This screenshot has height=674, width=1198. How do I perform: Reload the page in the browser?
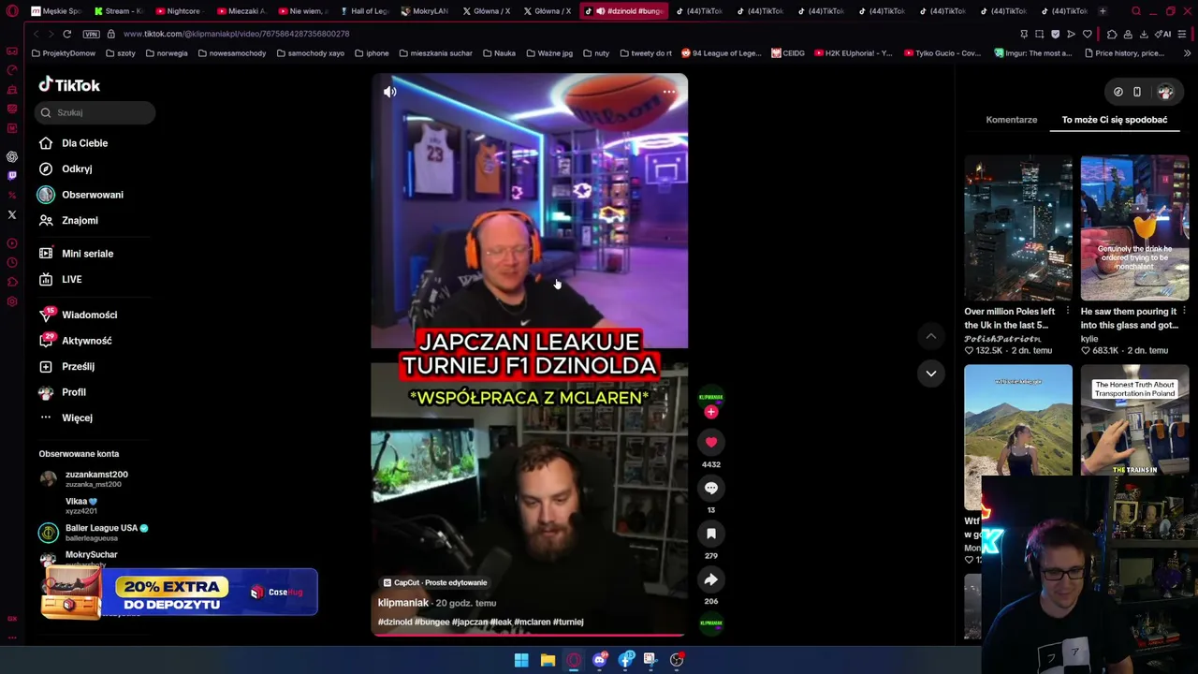[x=67, y=34]
